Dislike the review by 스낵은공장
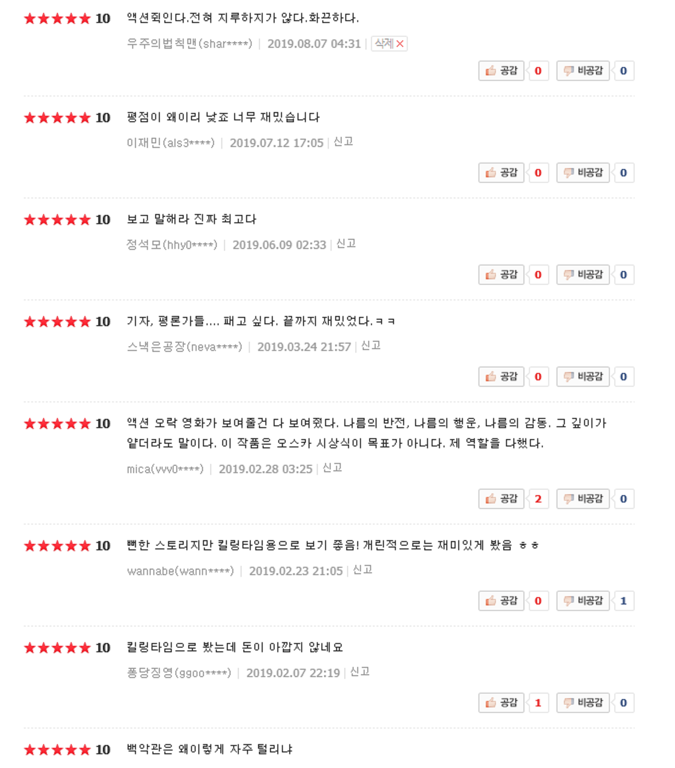This screenshot has width=675, height=768. tap(583, 377)
